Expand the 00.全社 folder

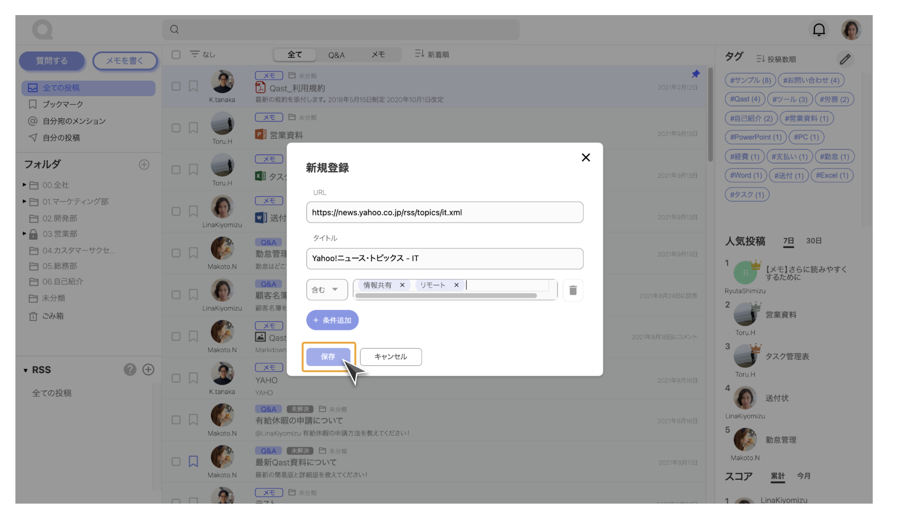pos(24,185)
